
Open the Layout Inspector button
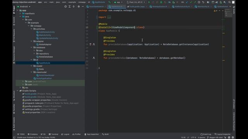point(223,134)
